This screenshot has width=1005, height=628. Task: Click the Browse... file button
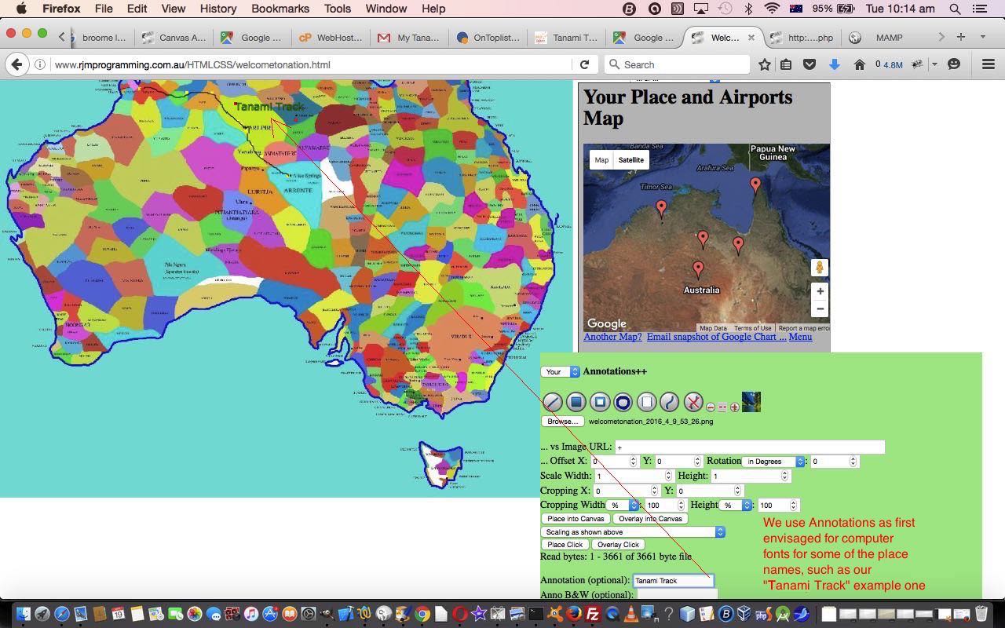click(562, 422)
